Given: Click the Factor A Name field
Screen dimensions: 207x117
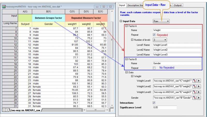Looking at the screenshot, I should pyautogui.click(x=177, y=30).
